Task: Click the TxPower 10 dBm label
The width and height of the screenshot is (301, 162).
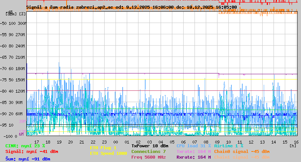Action: 150,146
